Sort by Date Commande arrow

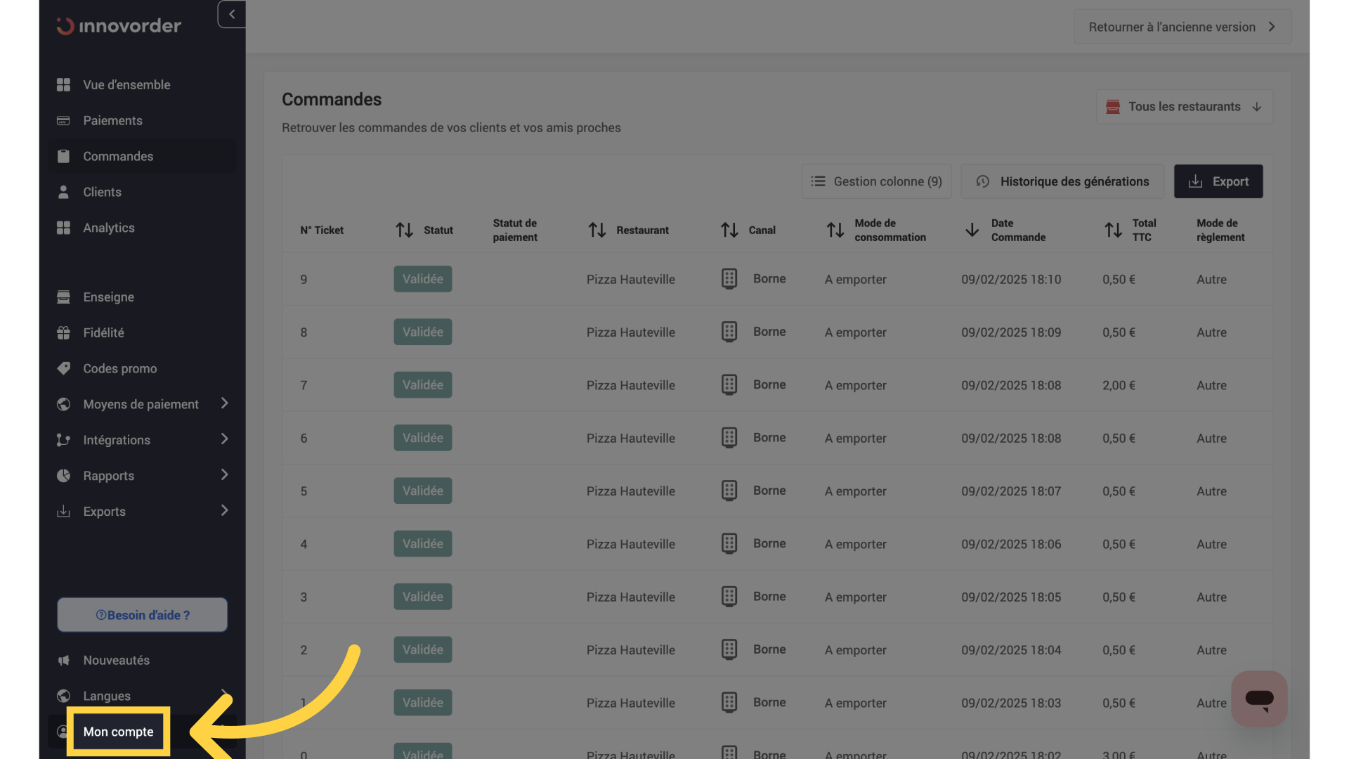972,230
